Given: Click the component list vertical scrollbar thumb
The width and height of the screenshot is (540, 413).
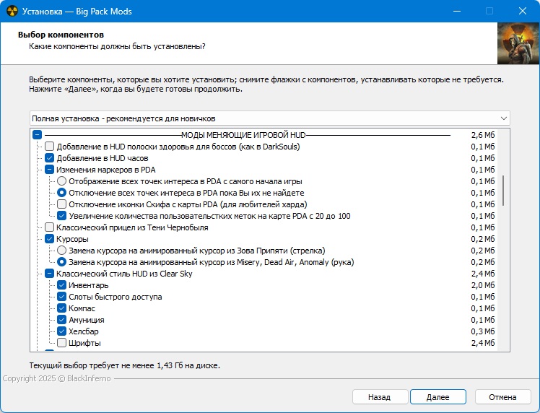Looking at the screenshot, I should click(503, 190).
